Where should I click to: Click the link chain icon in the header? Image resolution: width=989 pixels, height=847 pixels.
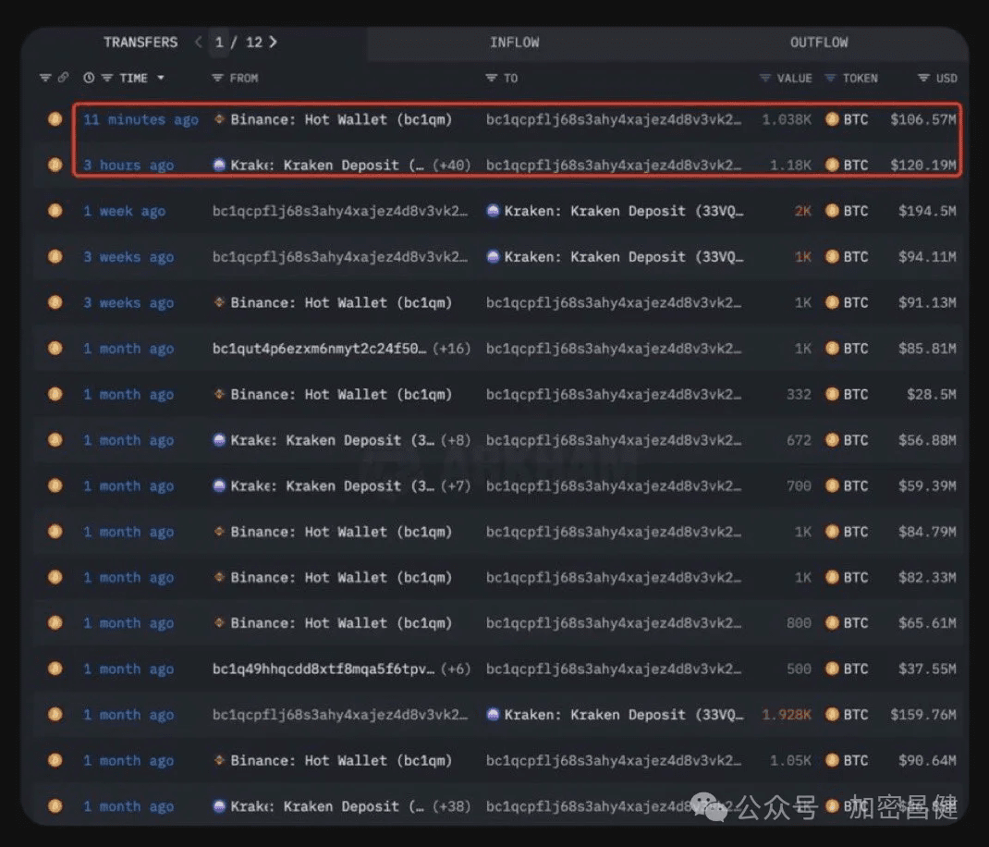coord(63,77)
